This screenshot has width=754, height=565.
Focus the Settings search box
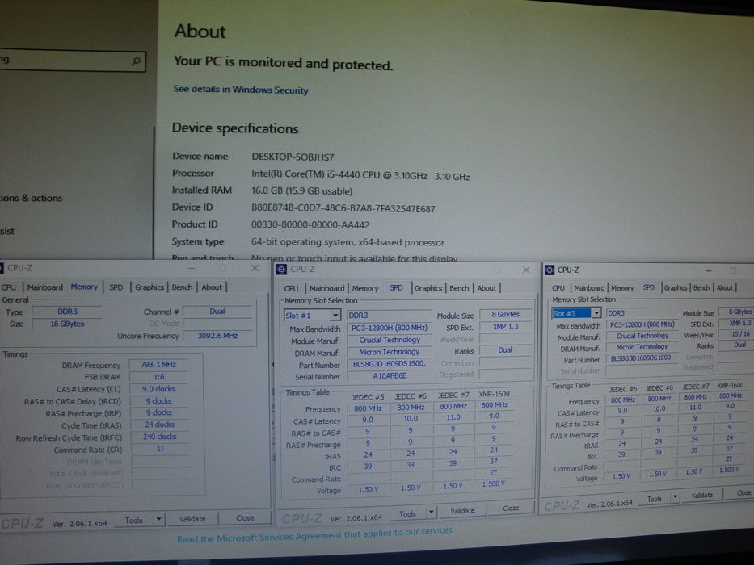[x=71, y=61]
